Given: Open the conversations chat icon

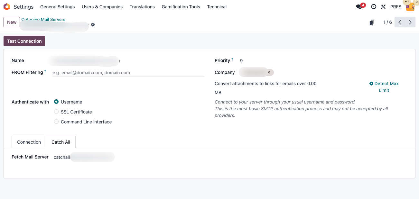Looking at the screenshot, I should (359, 7).
